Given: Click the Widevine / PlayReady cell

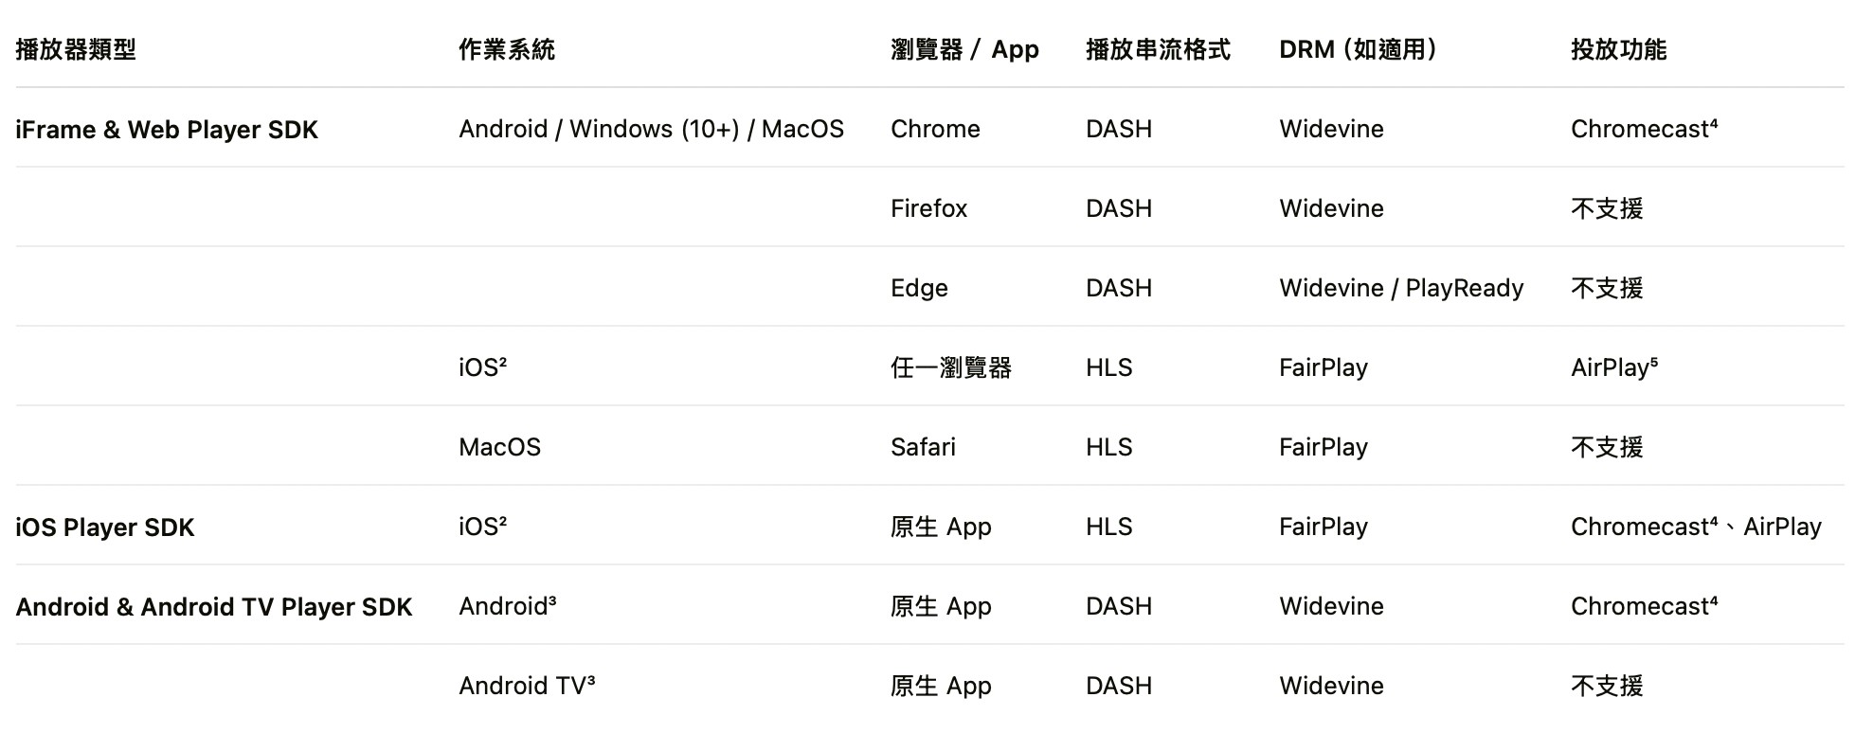Looking at the screenshot, I should (x=1401, y=288).
